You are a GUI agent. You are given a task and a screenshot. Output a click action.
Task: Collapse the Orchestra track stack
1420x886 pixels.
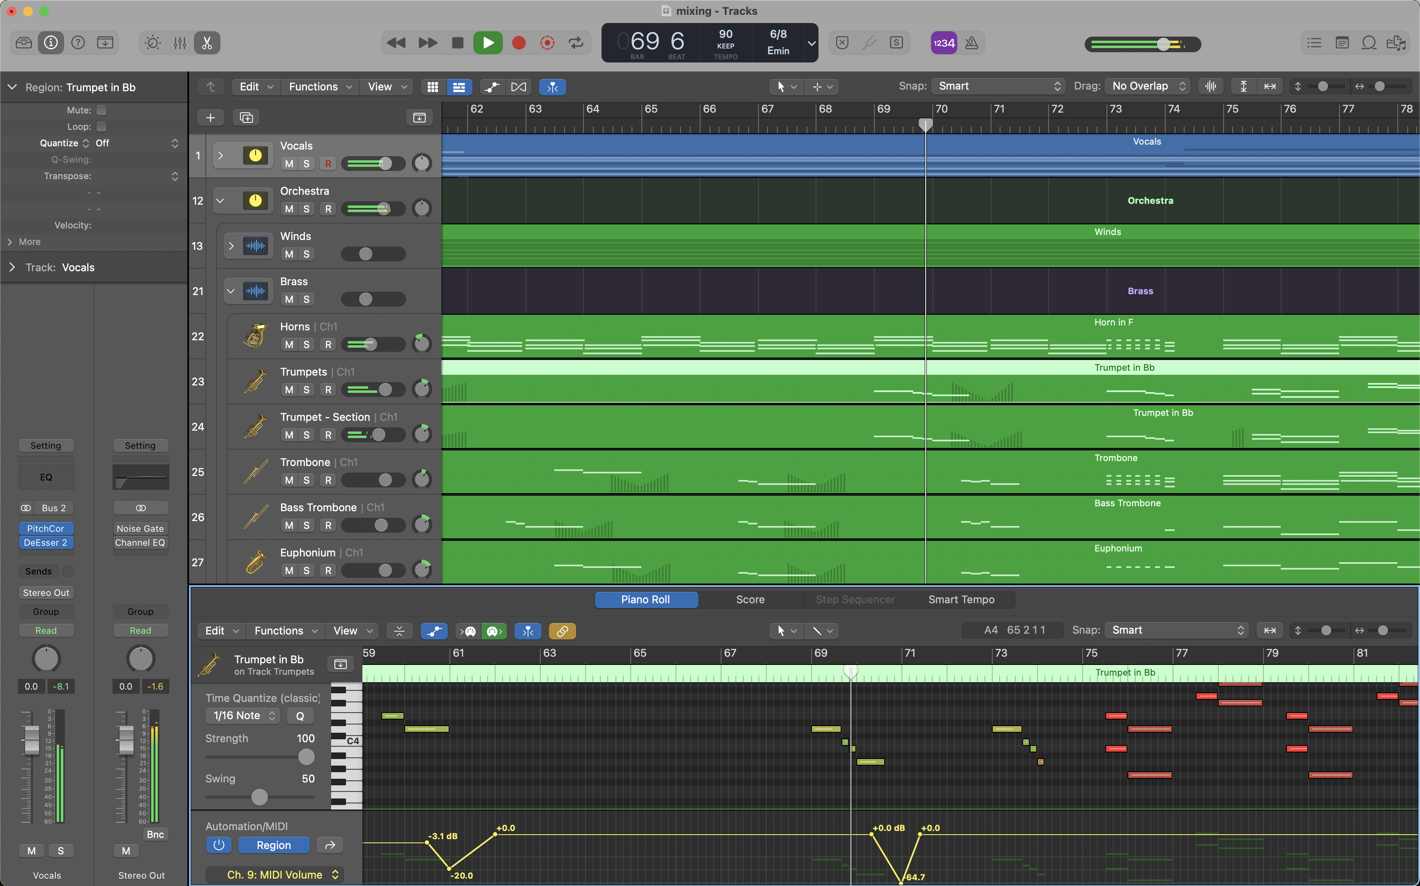pos(220,201)
